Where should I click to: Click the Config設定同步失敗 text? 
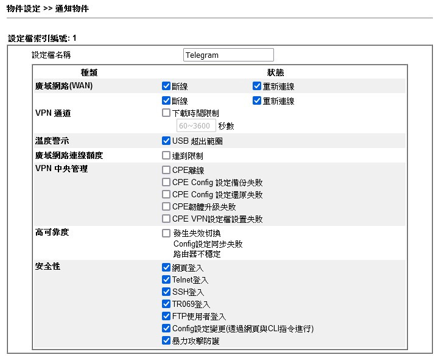point(208,244)
